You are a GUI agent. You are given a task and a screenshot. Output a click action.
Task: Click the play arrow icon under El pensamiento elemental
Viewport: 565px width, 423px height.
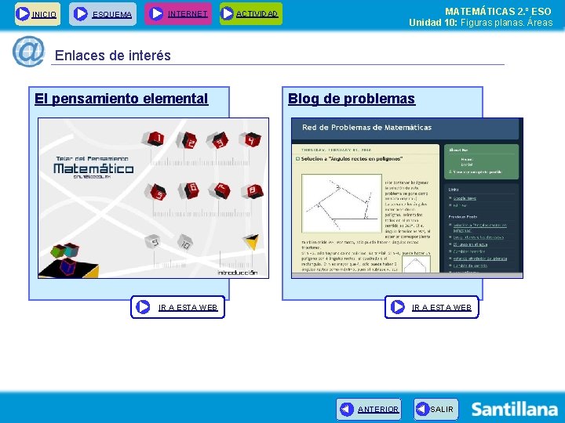click(143, 307)
